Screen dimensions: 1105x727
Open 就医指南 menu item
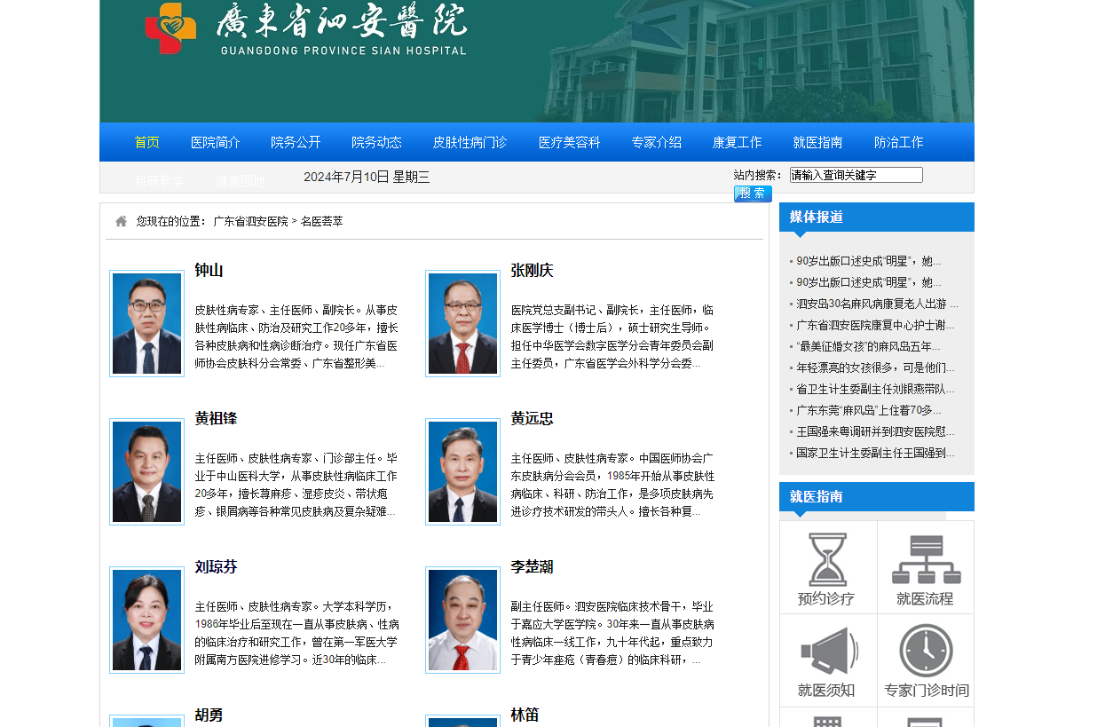[817, 142]
